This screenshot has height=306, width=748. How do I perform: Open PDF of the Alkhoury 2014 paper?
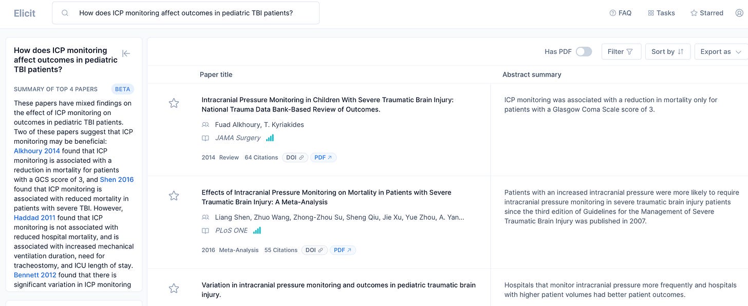coord(323,158)
